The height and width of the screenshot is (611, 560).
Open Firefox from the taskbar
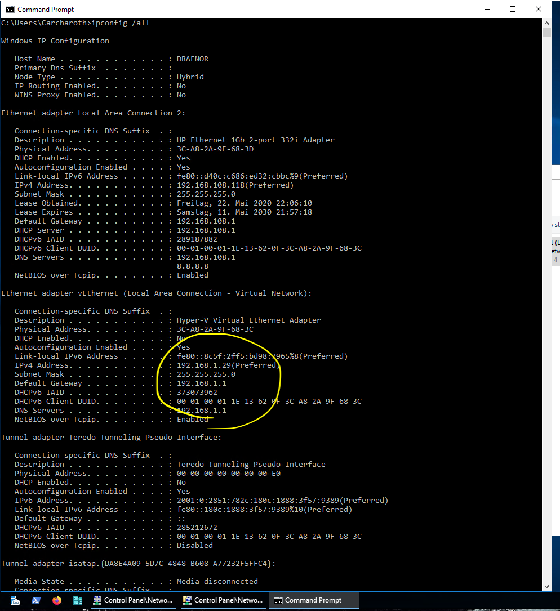coord(56,600)
